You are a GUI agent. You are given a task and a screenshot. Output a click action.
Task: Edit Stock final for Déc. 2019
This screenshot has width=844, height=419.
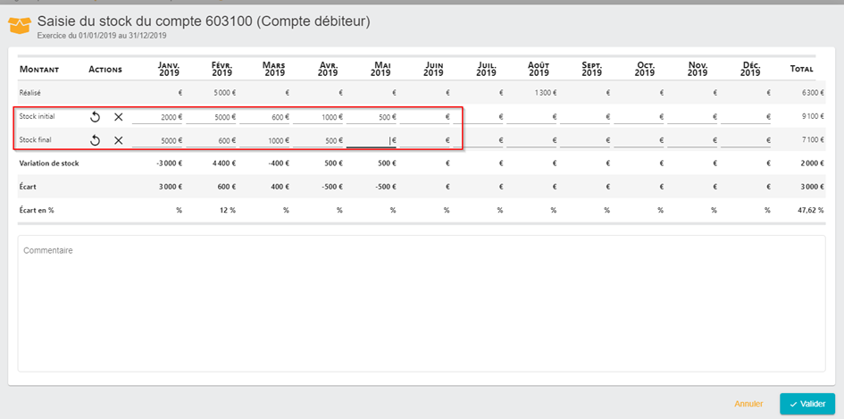[x=746, y=140]
